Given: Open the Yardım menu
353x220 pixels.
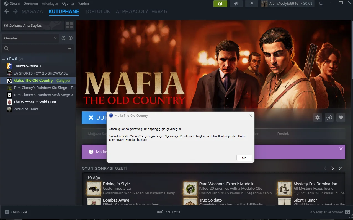Looking at the screenshot, I should (x=84, y=4).
